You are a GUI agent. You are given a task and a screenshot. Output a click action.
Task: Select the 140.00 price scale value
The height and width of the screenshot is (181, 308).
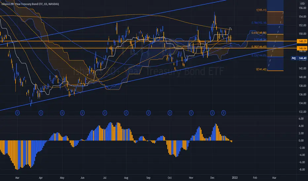(302, 77)
